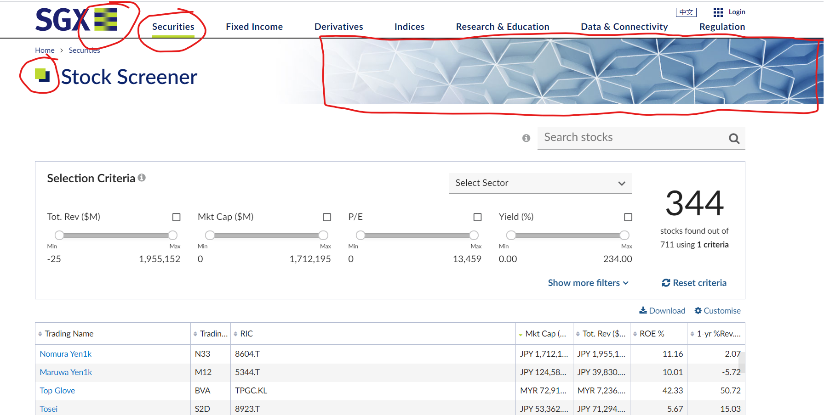824x415 pixels.
Task: Open the Fixed Income menu
Action: [x=254, y=27]
